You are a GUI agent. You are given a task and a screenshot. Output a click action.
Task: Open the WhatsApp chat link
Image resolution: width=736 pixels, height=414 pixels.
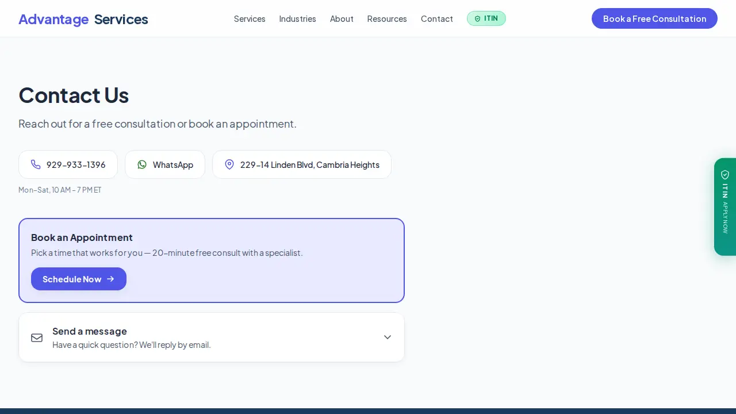(x=165, y=164)
